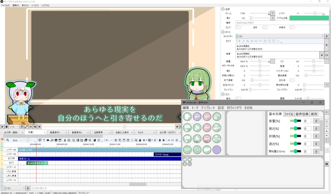Click the frame animation button beside フレーム slider

pyautogui.click(x=272, y=13)
